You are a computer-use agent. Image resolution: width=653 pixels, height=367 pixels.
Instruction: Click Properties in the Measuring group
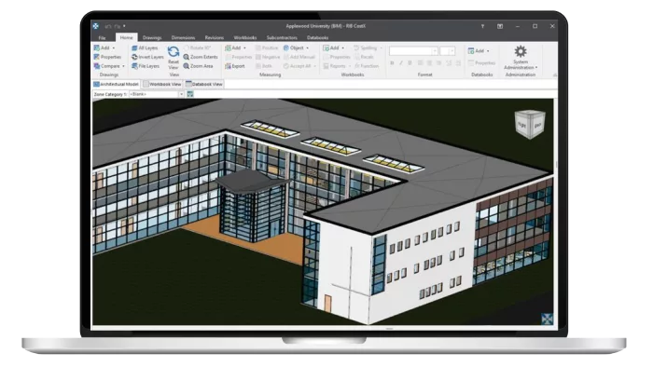pyautogui.click(x=238, y=57)
